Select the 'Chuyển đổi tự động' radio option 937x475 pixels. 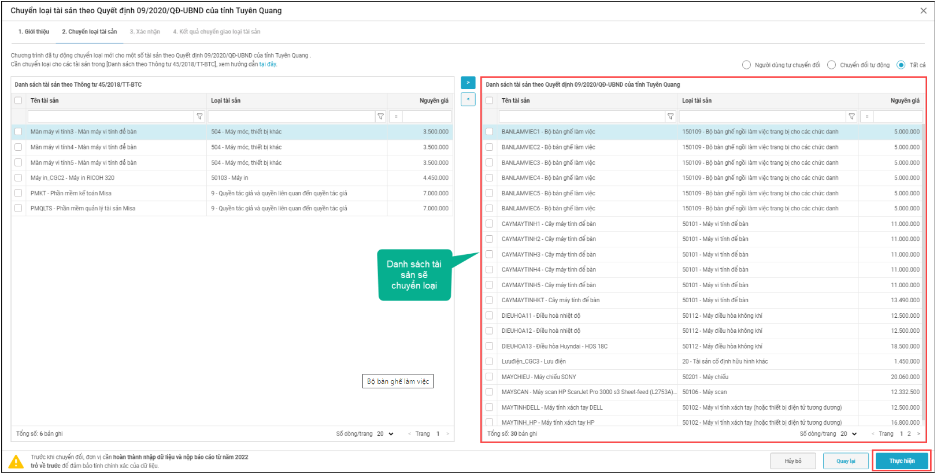[831, 65]
